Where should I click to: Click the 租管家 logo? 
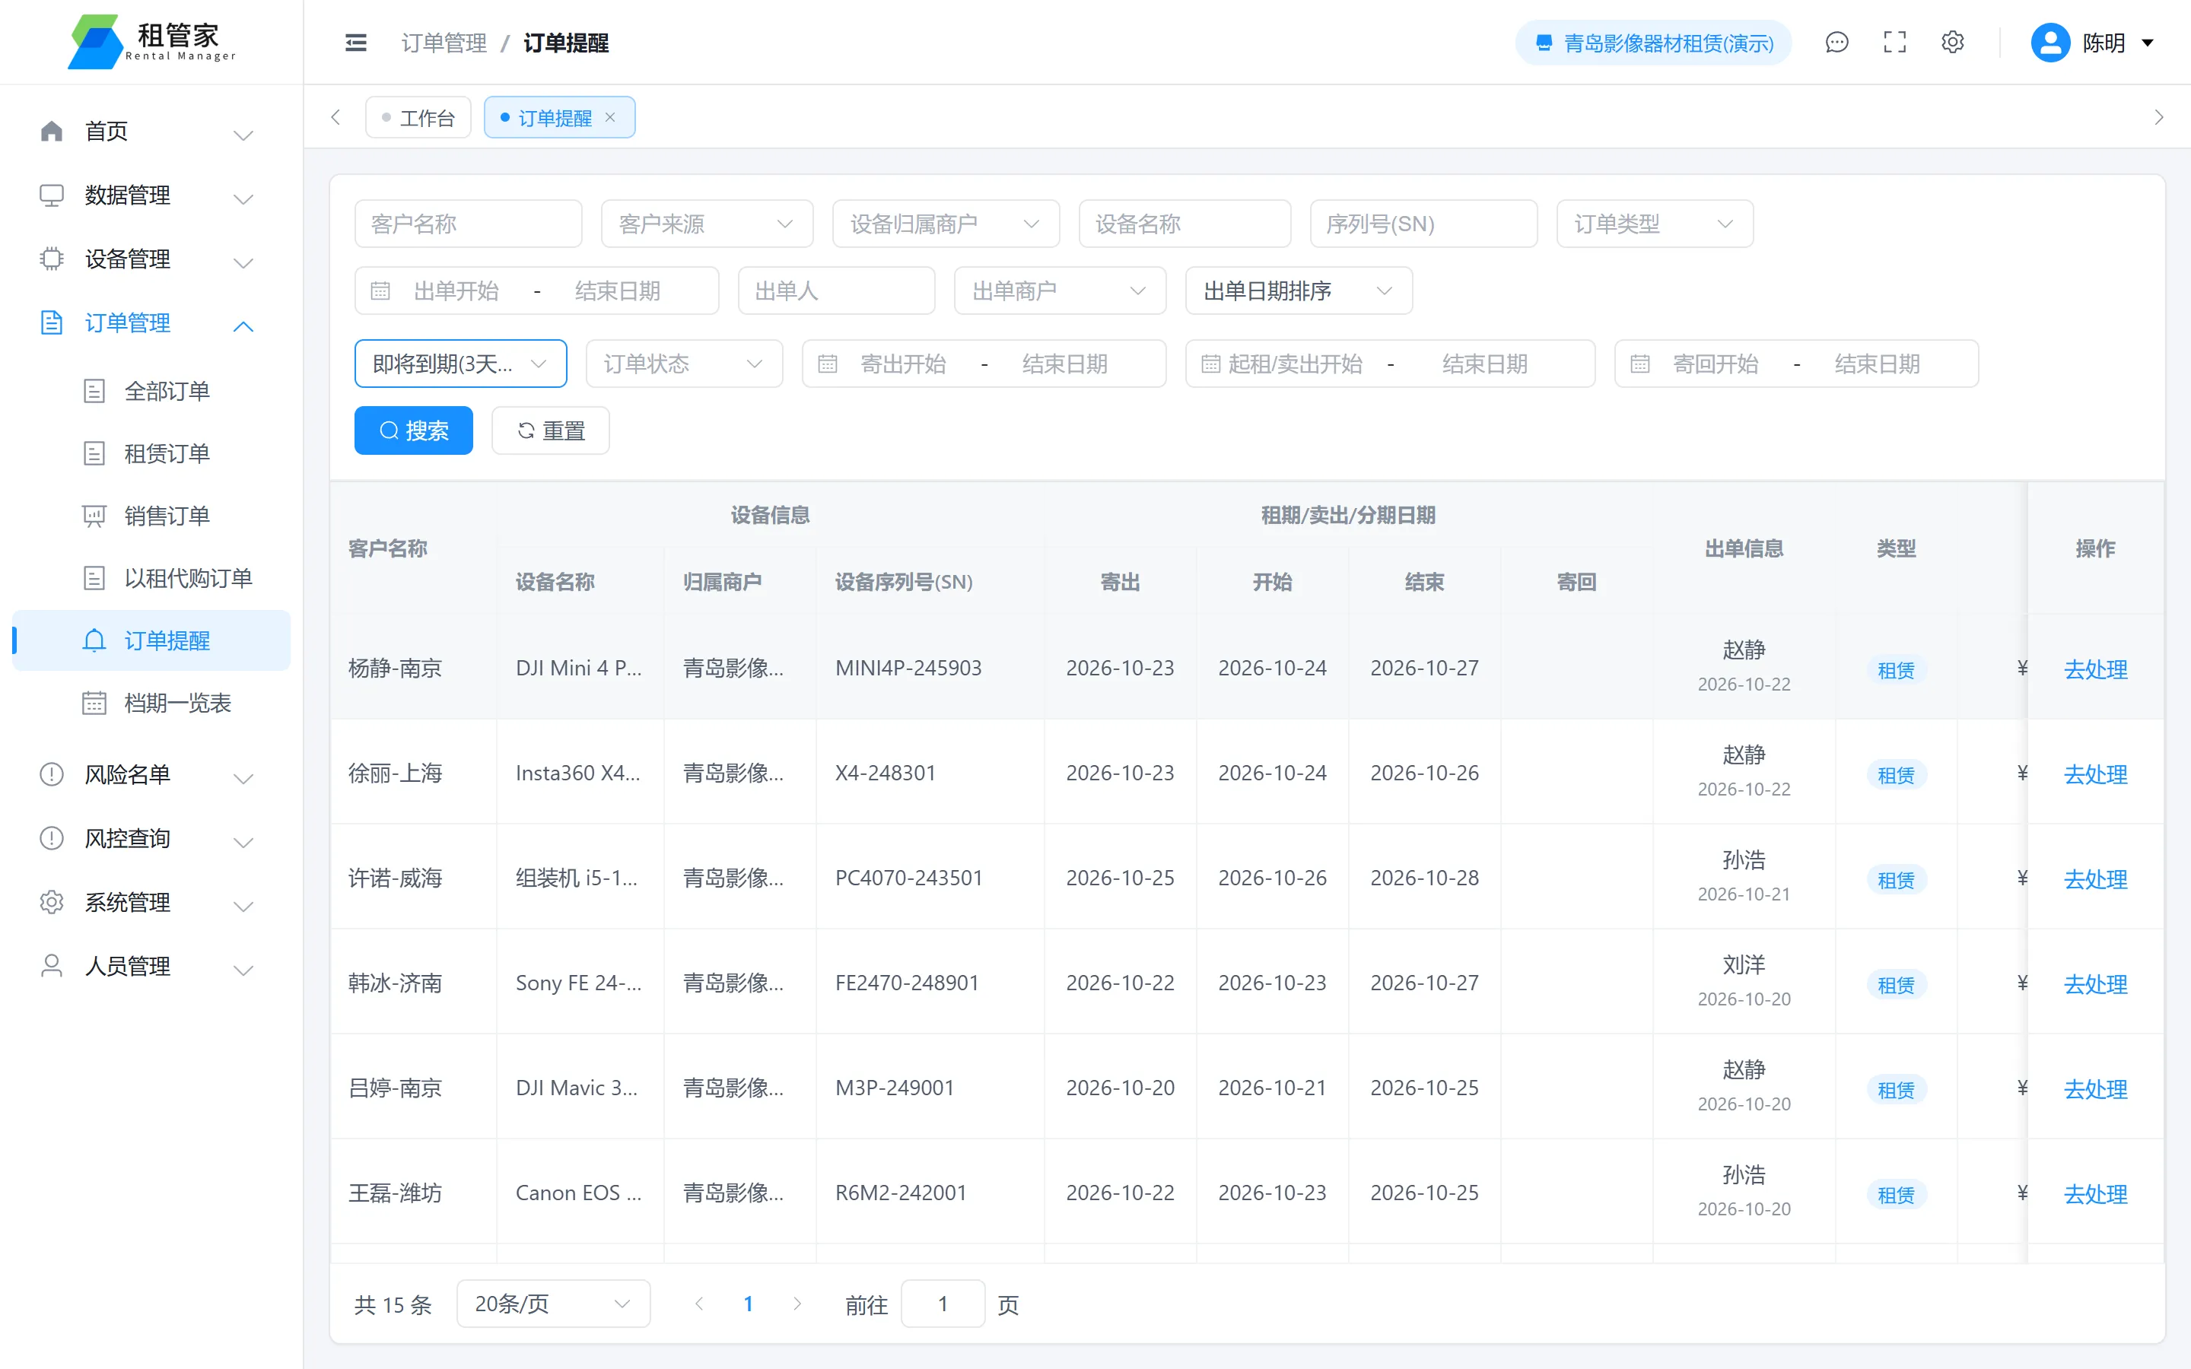click(x=151, y=42)
